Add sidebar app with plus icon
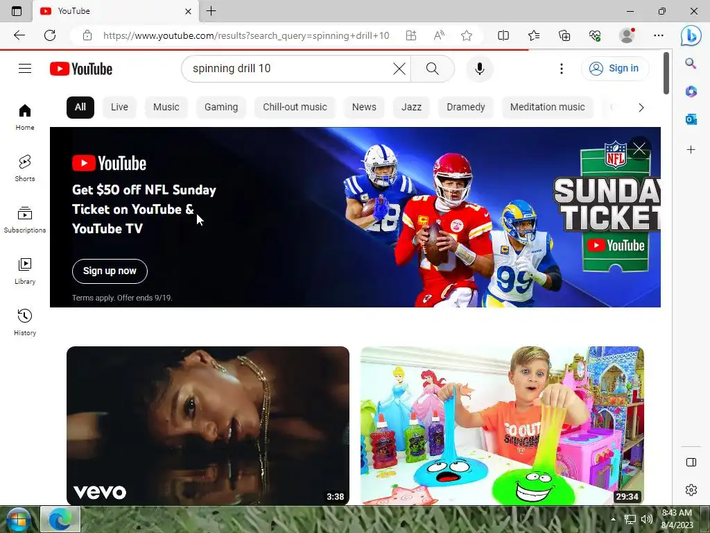The height and width of the screenshot is (533, 710). click(x=691, y=150)
